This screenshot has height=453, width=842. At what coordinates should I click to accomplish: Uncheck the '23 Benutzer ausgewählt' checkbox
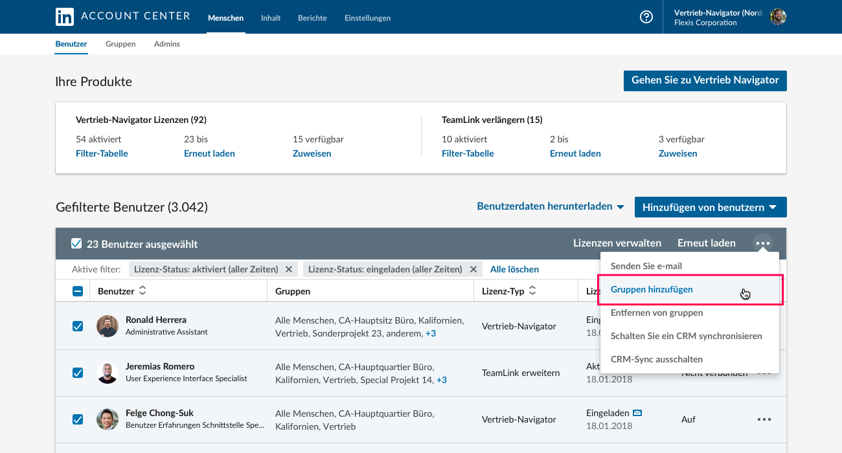[76, 244]
